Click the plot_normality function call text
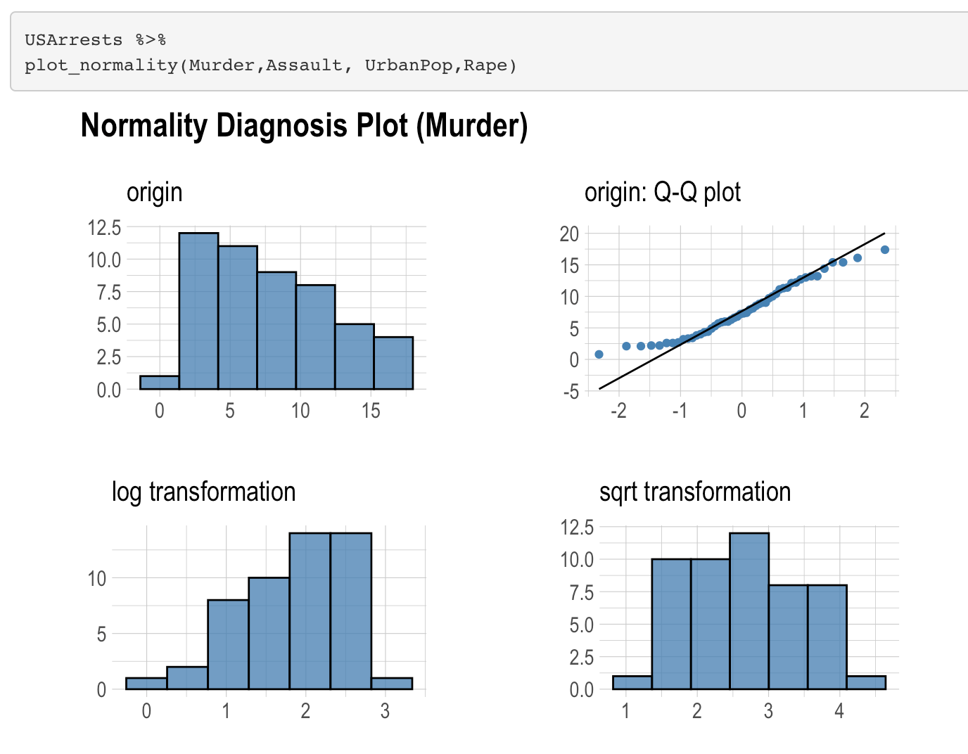The height and width of the screenshot is (754, 968). click(271, 65)
